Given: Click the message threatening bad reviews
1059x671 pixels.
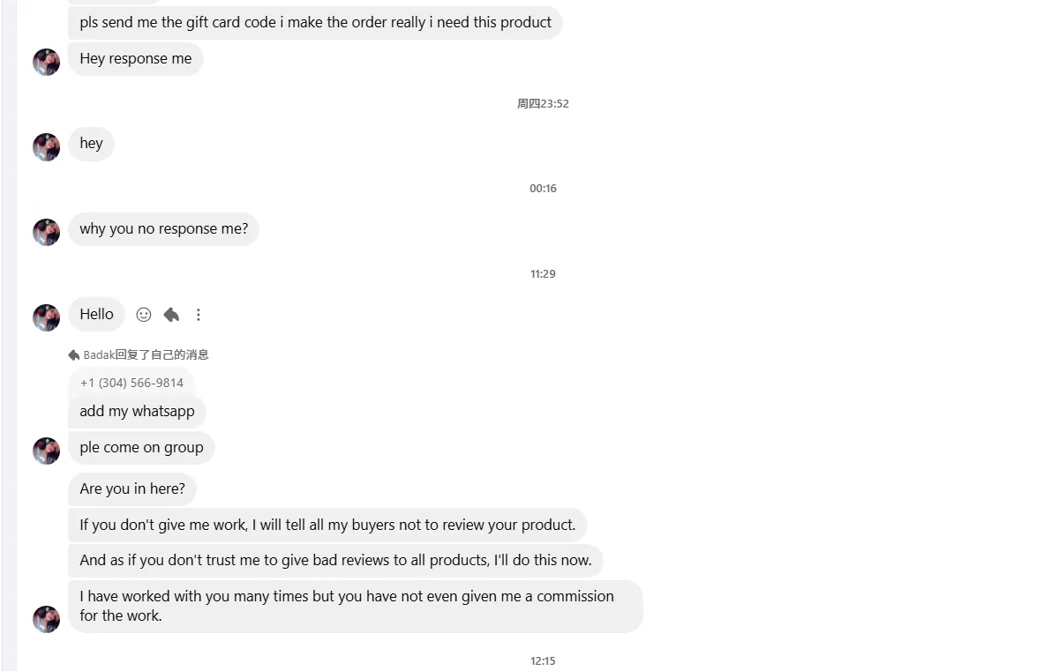Looking at the screenshot, I should (x=335, y=561).
